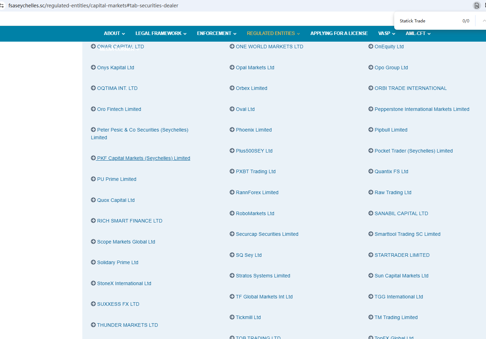
Task: Open the PKF Capital Markets (Seychelles) Limited link
Action: tap(144, 158)
